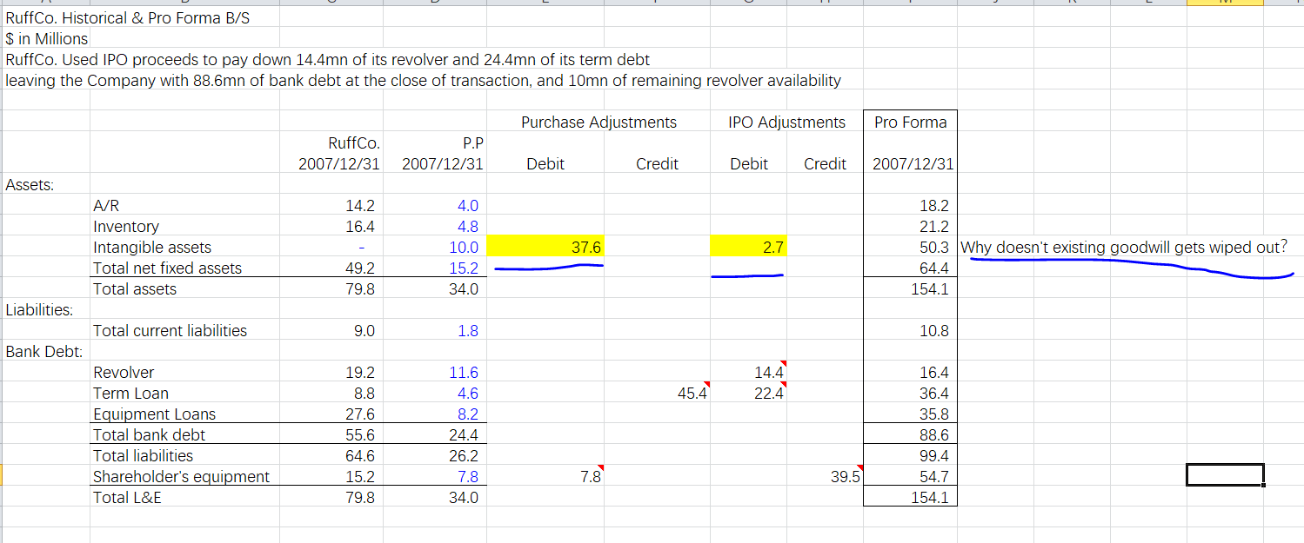Click RuffCo. Equipment Loans value 27.6
This screenshot has width=1304, height=543.
(x=360, y=414)
